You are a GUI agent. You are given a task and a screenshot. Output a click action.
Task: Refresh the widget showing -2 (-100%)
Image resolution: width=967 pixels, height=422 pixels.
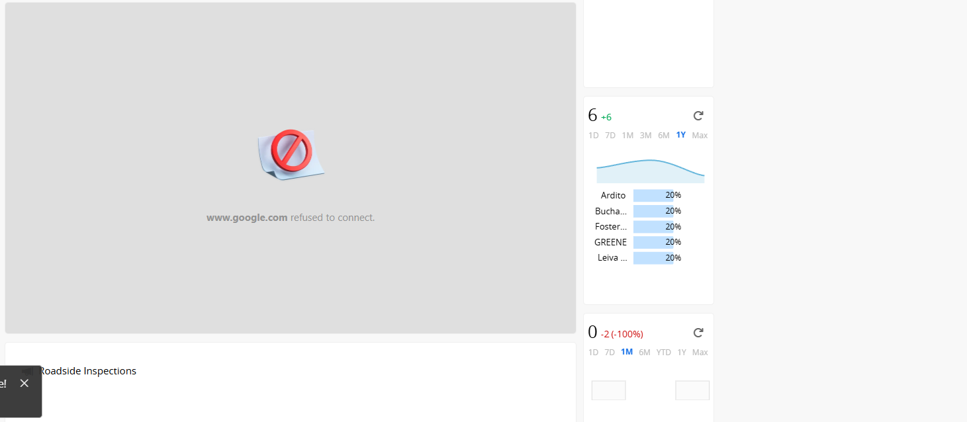(698, 333)
